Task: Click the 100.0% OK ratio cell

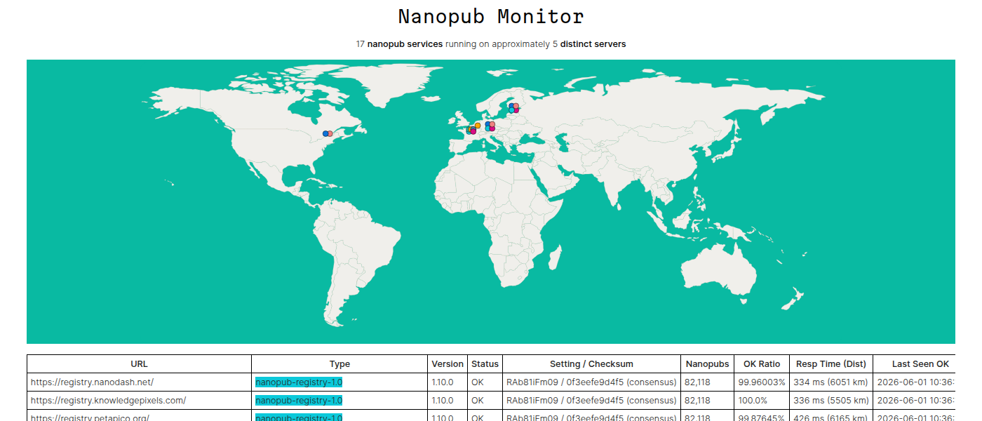Action: [762, 401]
